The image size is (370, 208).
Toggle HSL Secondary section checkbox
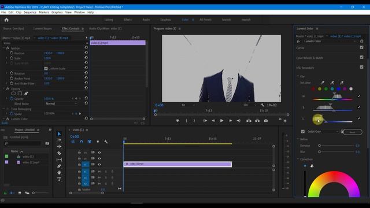(361, 67)
